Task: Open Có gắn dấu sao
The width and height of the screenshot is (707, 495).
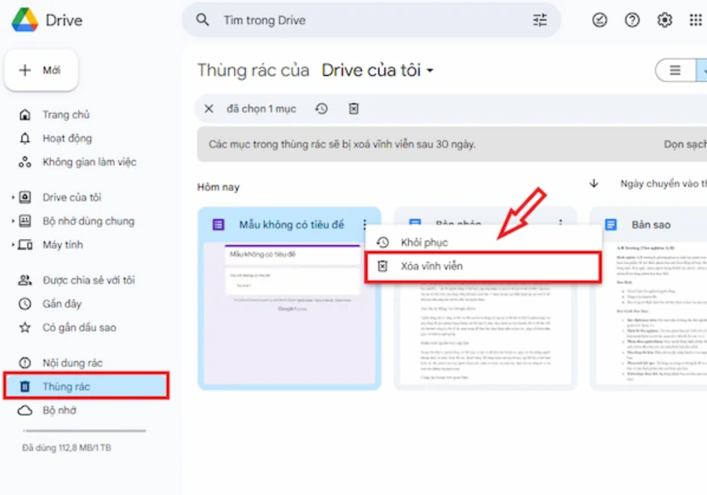Action: click(80, 327)
